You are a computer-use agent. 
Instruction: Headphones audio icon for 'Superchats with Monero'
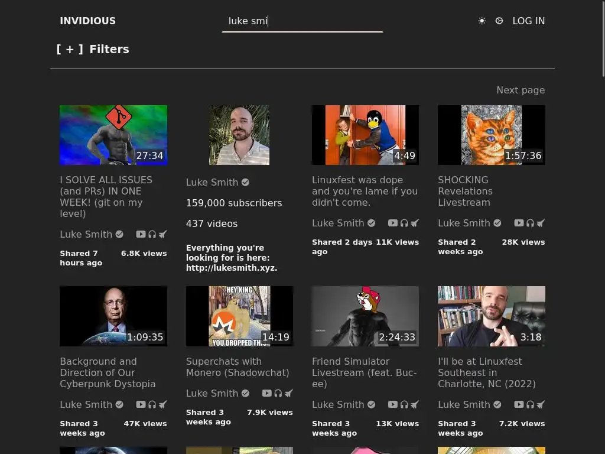click(278, 393)
